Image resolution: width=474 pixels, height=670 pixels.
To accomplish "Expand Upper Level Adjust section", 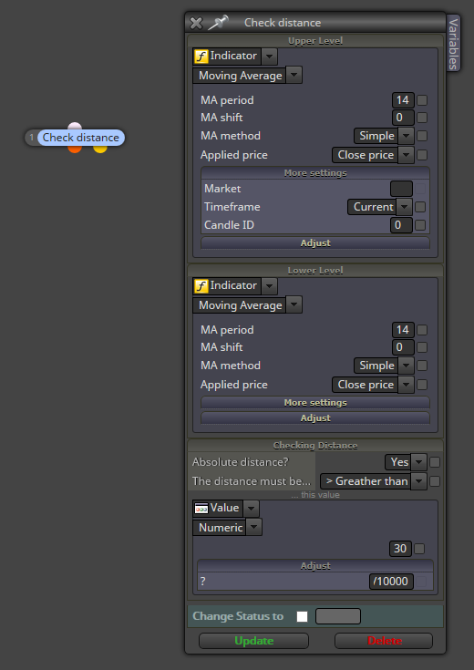I will [315, 242].
